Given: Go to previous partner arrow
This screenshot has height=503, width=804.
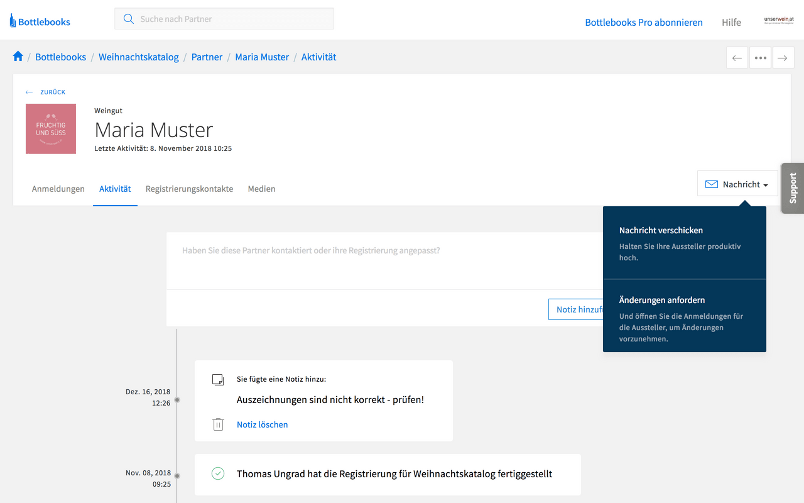Looking at the screenshot, I should click(x=737, y=58).
